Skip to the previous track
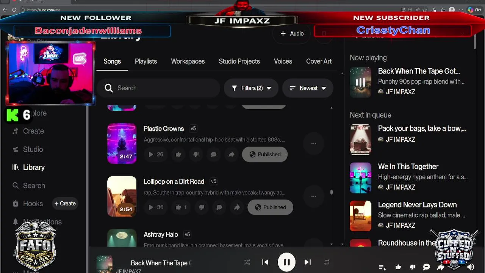The width and height of the screenshot is (485, 273). pyautogui.click(x=265, y=262)
